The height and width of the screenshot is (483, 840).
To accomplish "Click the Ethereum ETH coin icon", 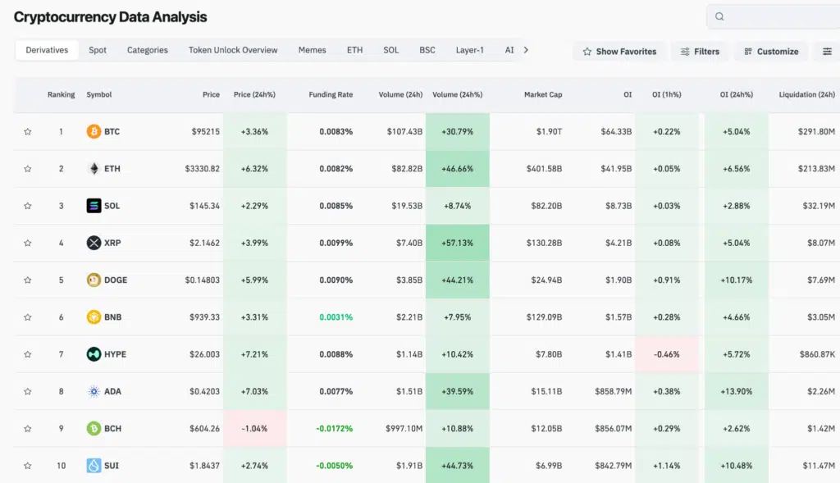I will (94, 169).
